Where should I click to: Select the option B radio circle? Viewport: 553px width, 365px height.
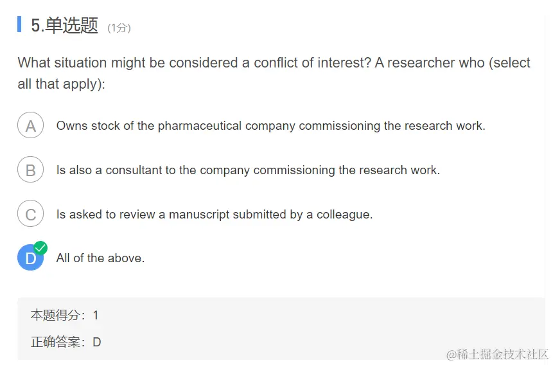pyautogui.click(x=31, y=170)
